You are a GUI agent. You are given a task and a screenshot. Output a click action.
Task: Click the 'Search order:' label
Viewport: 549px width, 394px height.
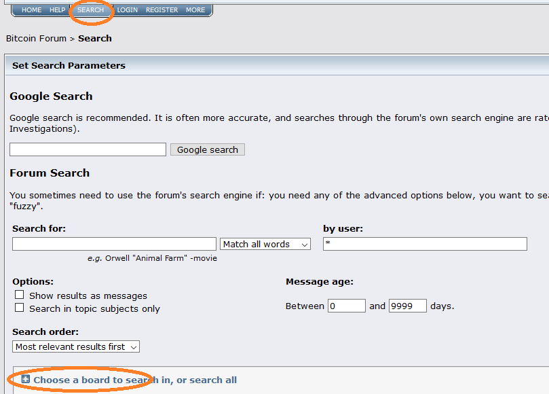tap(45, 332)
